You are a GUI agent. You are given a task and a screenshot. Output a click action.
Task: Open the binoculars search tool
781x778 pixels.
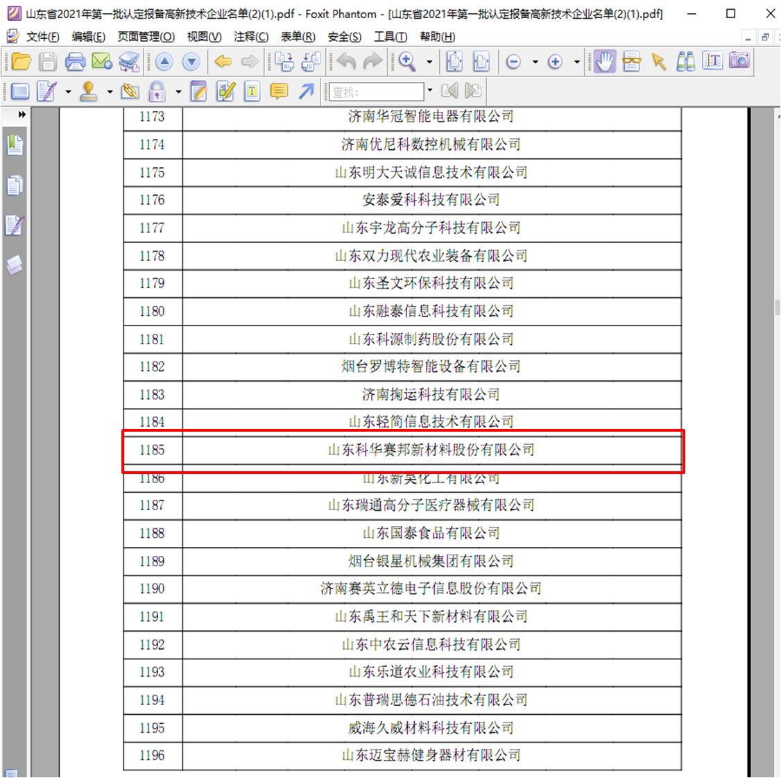tap(685, 62)
